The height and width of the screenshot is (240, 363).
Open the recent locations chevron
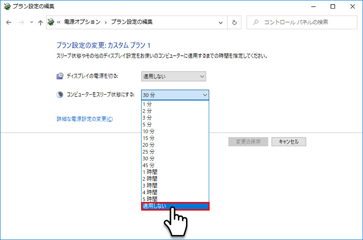pyautogui.click(x=32, y=22)
